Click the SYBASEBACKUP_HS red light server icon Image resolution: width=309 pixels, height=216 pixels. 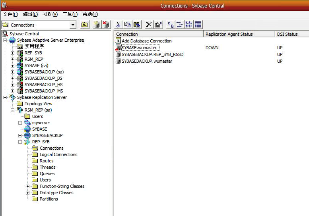click(x=20, y=85)
